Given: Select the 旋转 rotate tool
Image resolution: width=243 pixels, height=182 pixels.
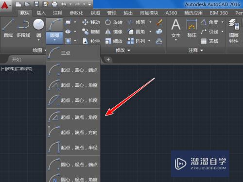Looking at the screenshot, I should coord(113,22).
